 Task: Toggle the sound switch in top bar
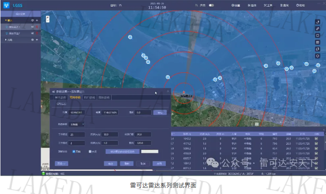[x=211, y=5]
